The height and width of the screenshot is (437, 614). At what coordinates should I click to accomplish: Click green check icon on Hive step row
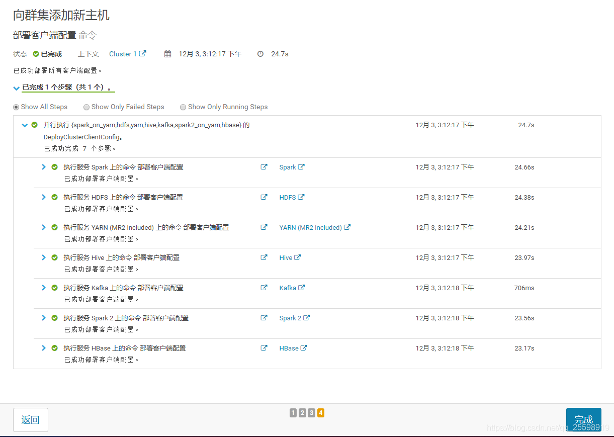point(54,257)
